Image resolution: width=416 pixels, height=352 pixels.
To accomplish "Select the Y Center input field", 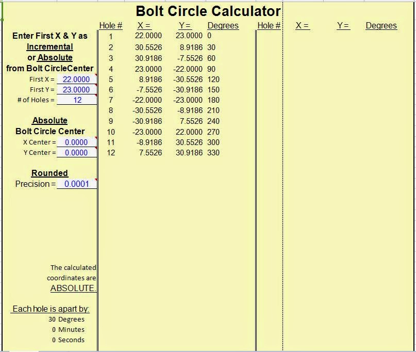I will (76, 153).
